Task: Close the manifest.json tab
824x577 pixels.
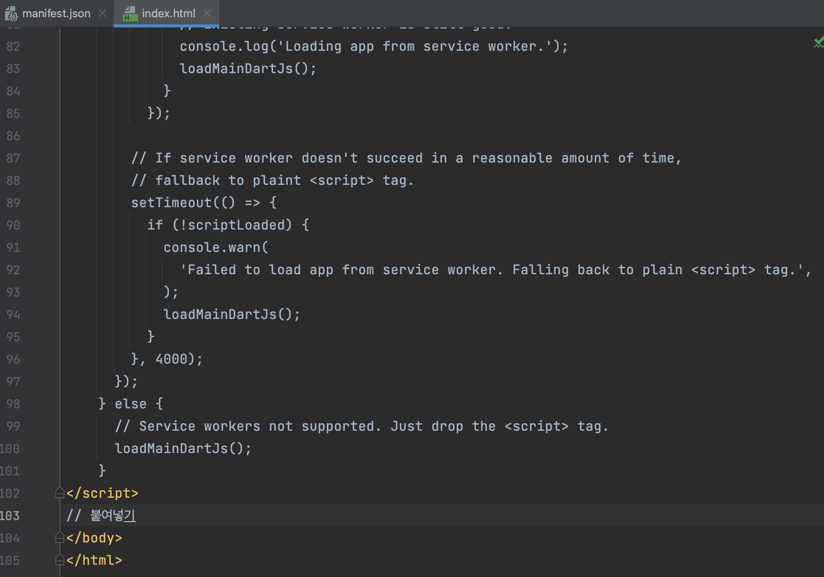Action: click(x=102, y=13)
